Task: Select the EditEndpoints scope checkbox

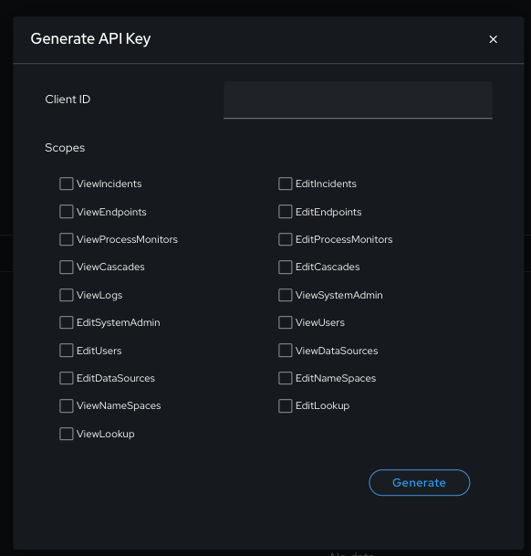Action: pos(286,212)
